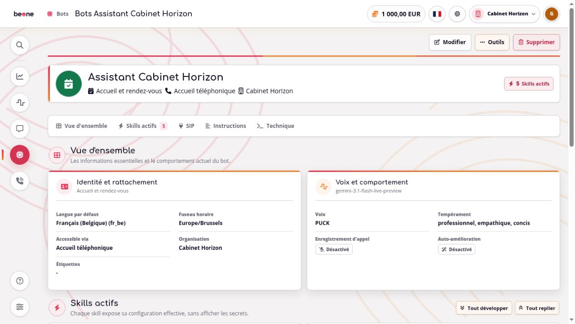Switch to Skills actifs tab

click(x=142, y=126)
